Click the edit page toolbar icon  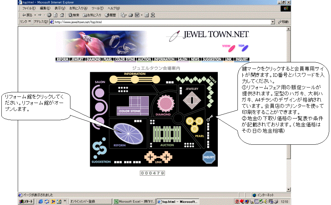click(x=137, y=15)
